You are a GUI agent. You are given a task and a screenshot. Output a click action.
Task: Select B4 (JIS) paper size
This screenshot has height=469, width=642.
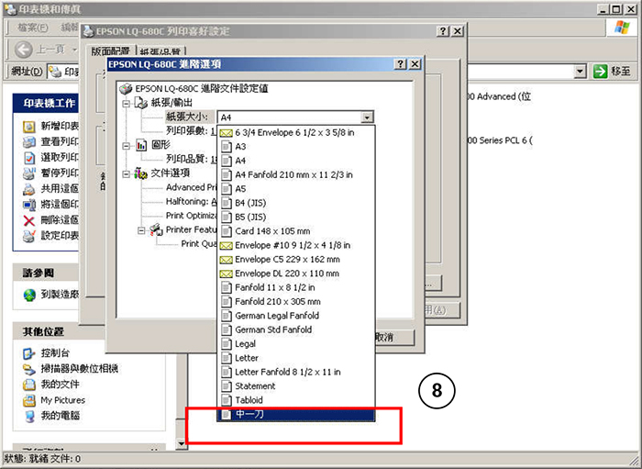(295, 203)
